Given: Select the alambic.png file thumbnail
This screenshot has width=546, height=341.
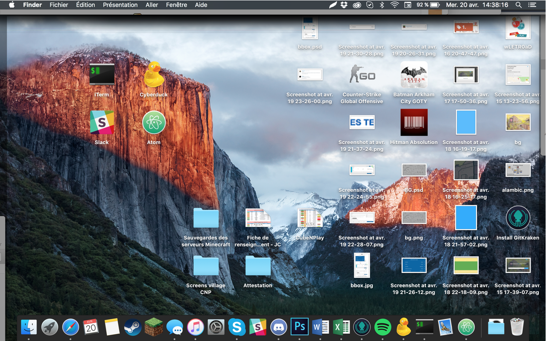Looking at the screenshot, I should pyautogui.click(x=517, y=170).
